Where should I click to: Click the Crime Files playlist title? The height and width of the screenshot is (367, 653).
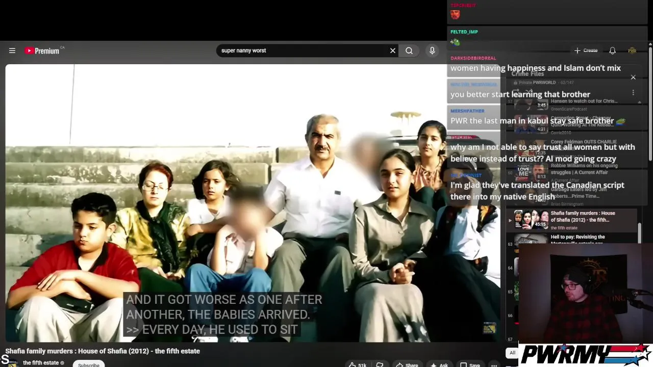(528, 74)
